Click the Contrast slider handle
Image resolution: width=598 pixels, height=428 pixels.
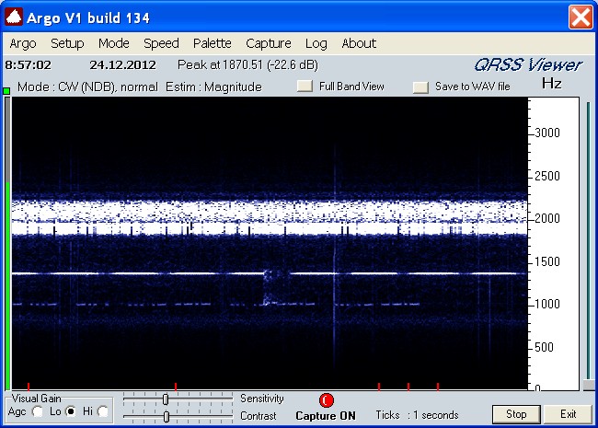pyautogui.click(x=167, y=417)
